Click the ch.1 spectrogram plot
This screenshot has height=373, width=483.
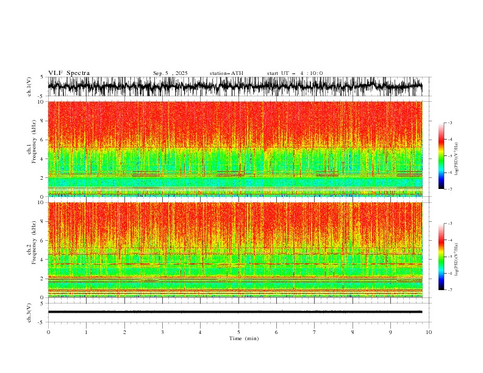click(235, 149)
